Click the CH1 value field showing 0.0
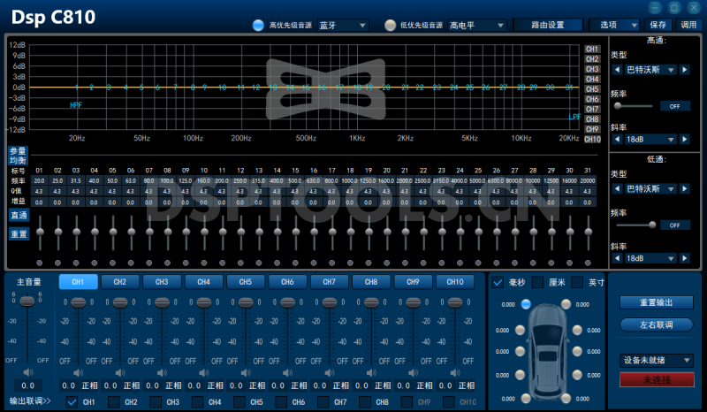The width and height of the screenshot is (707, 412). (68, 385)
